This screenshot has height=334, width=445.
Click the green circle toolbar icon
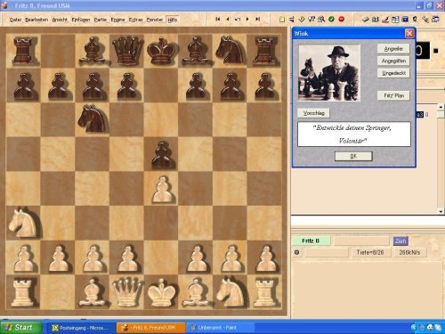(x=331, y=20)
